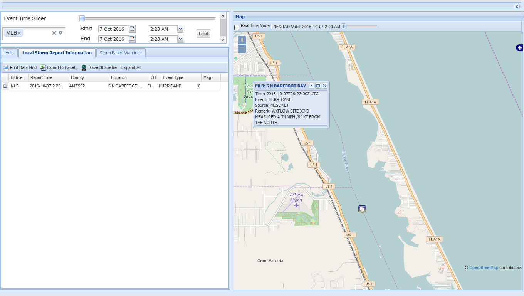
Task: Open the office selector dropdown arrow
Action: [60, 33]
